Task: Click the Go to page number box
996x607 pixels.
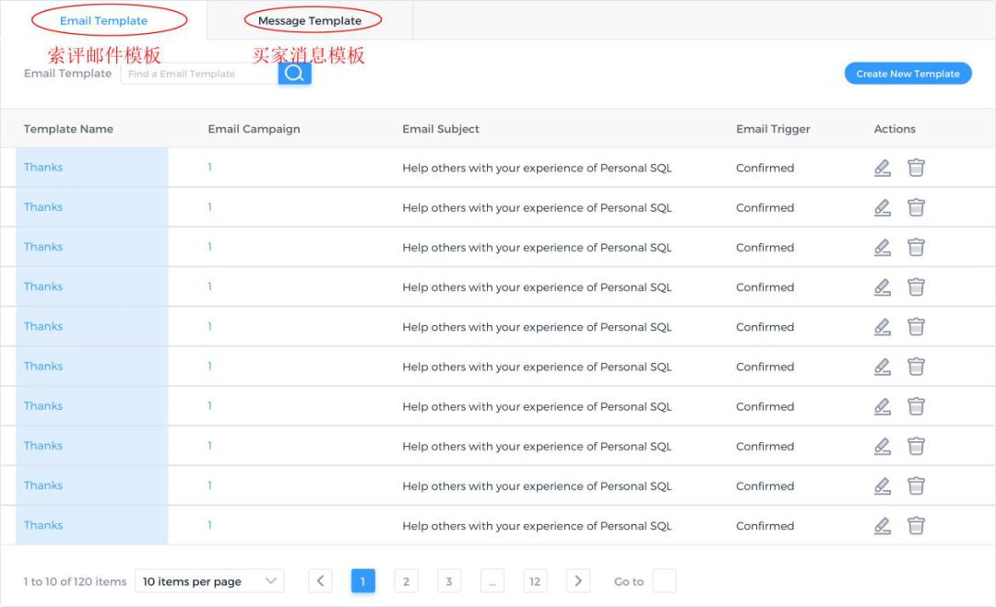Action: pos(664,581)
